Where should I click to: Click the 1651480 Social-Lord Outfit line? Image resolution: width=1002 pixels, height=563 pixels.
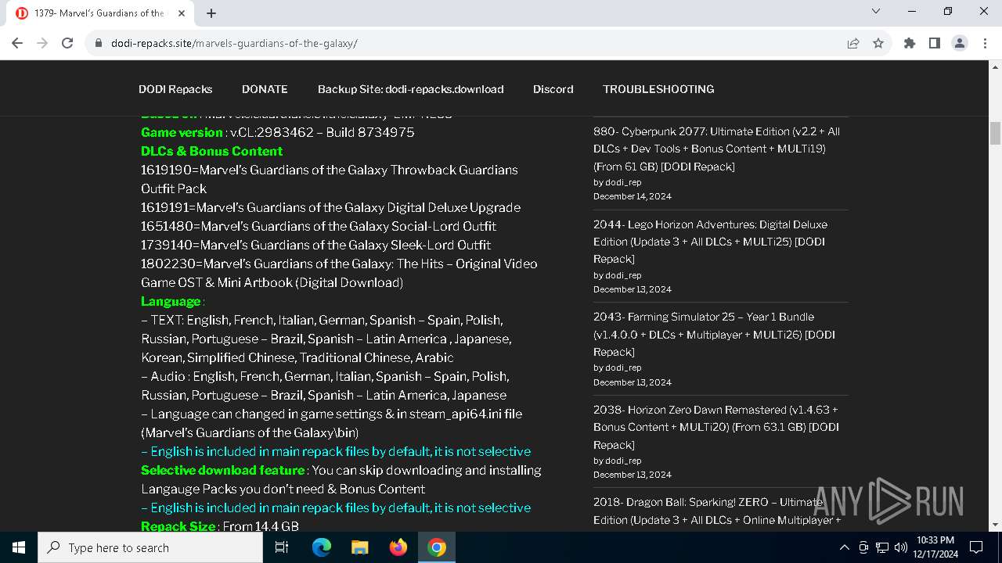point(319,226)
